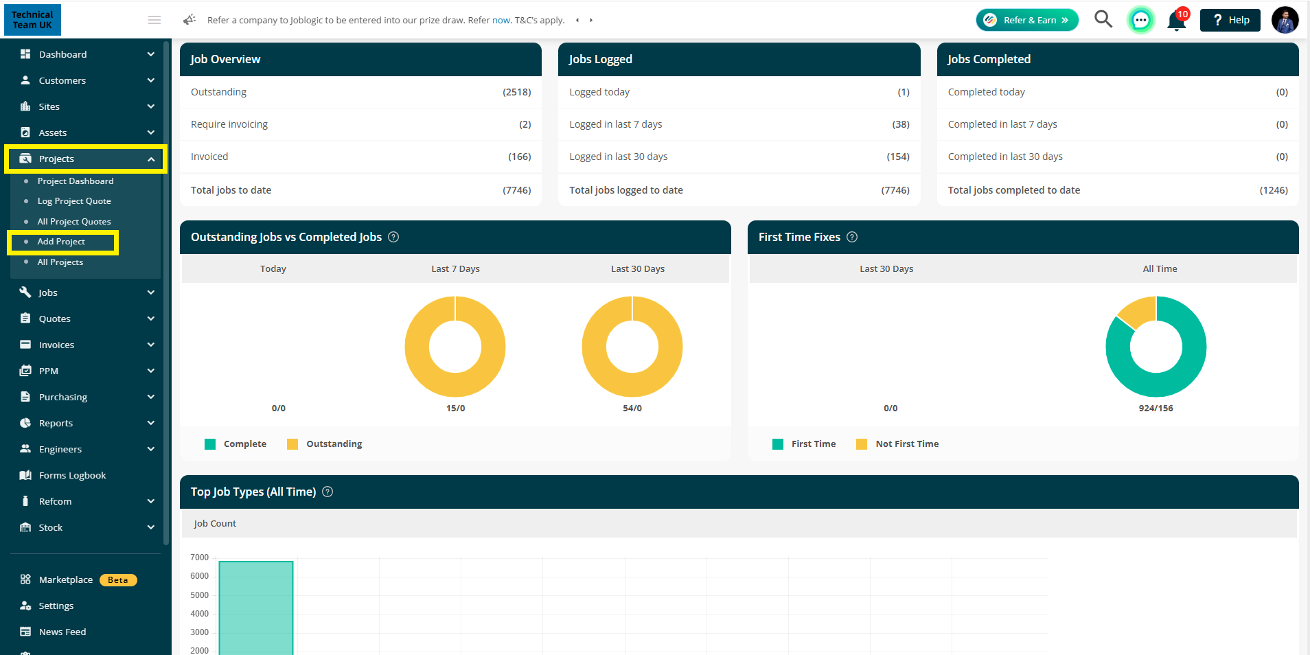Click the megaphone announcement icon

coord(189,20)
